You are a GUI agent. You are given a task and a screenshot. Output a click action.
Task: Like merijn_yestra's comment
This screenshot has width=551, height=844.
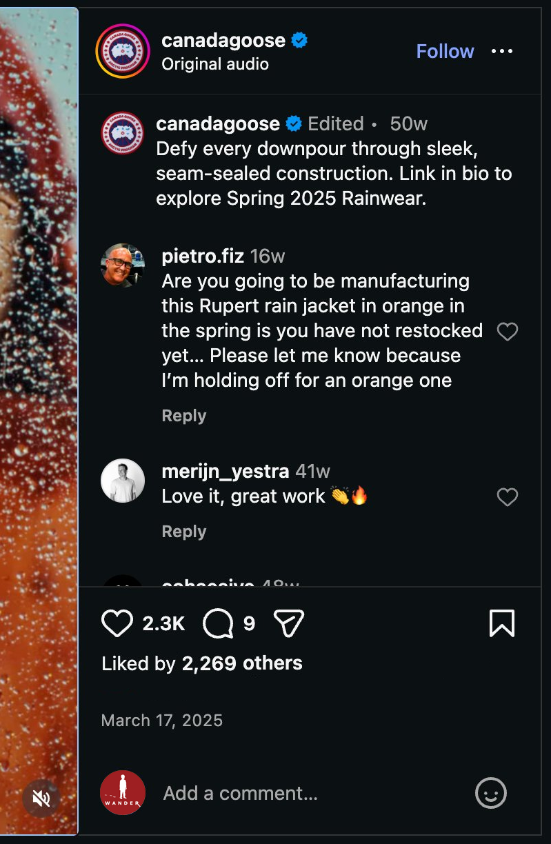pos(508,497)
